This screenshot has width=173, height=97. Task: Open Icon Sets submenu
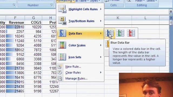coord(80,57)
